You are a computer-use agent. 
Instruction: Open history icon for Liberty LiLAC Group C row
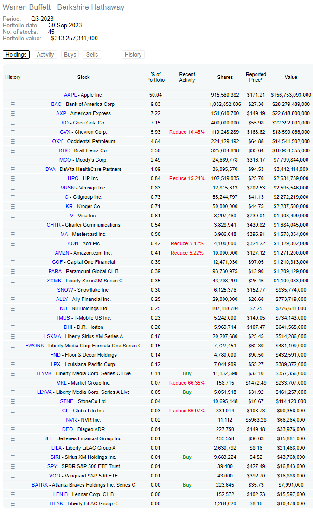coord(13,504)
